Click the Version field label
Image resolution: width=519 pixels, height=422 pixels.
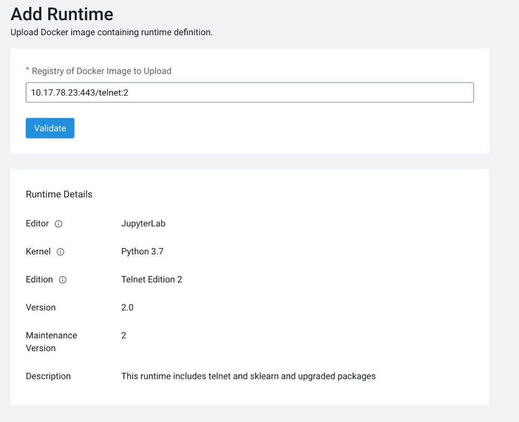(x=41, y=308)
